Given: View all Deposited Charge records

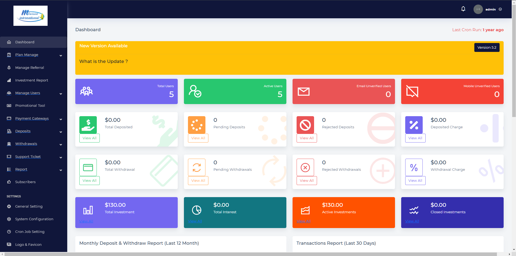Looking at the screenshot, I should pos(415,138).
